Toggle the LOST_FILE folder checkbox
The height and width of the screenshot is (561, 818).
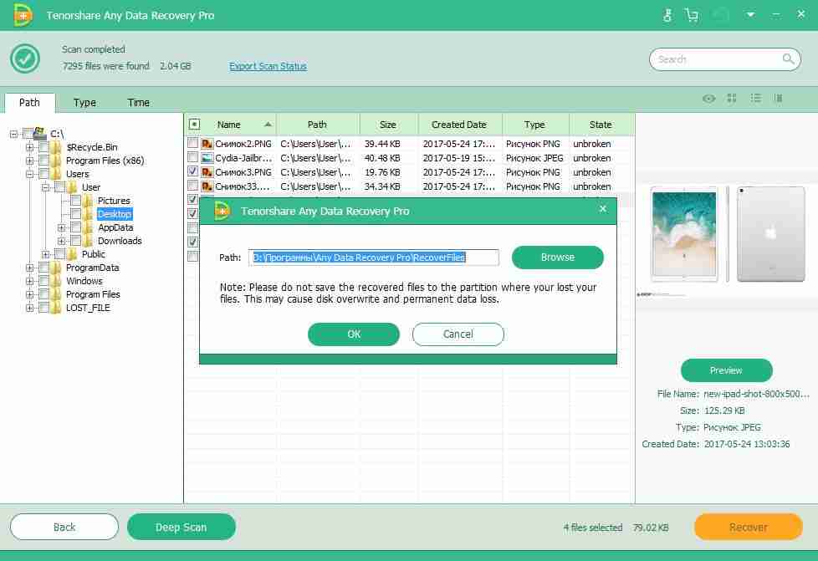(43, 308)
